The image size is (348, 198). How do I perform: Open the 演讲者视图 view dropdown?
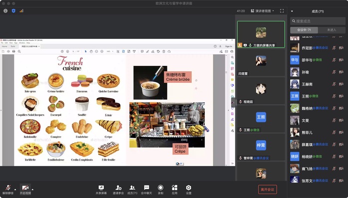263,11
